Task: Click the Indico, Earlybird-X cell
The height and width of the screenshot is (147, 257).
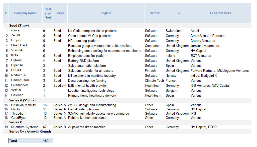Action: pos(204,76)
